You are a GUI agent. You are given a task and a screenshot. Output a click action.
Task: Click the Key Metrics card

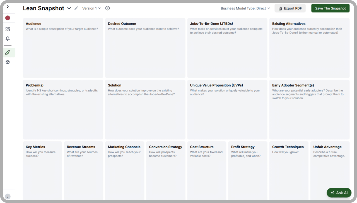pyautogui.click(x=42, y=173)
